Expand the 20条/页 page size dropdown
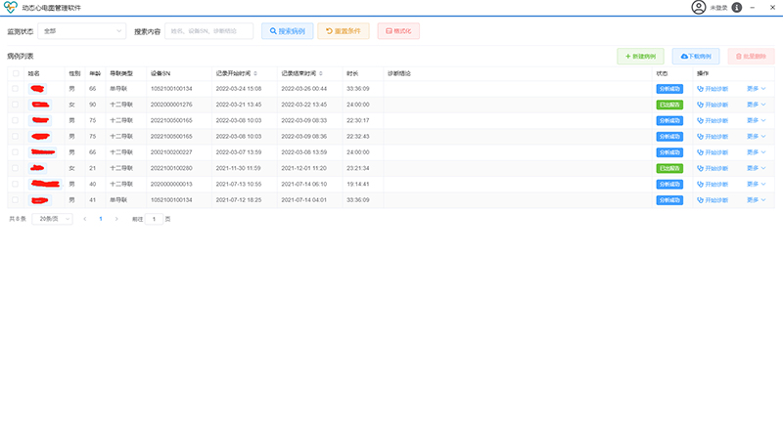 coord(53,219)
